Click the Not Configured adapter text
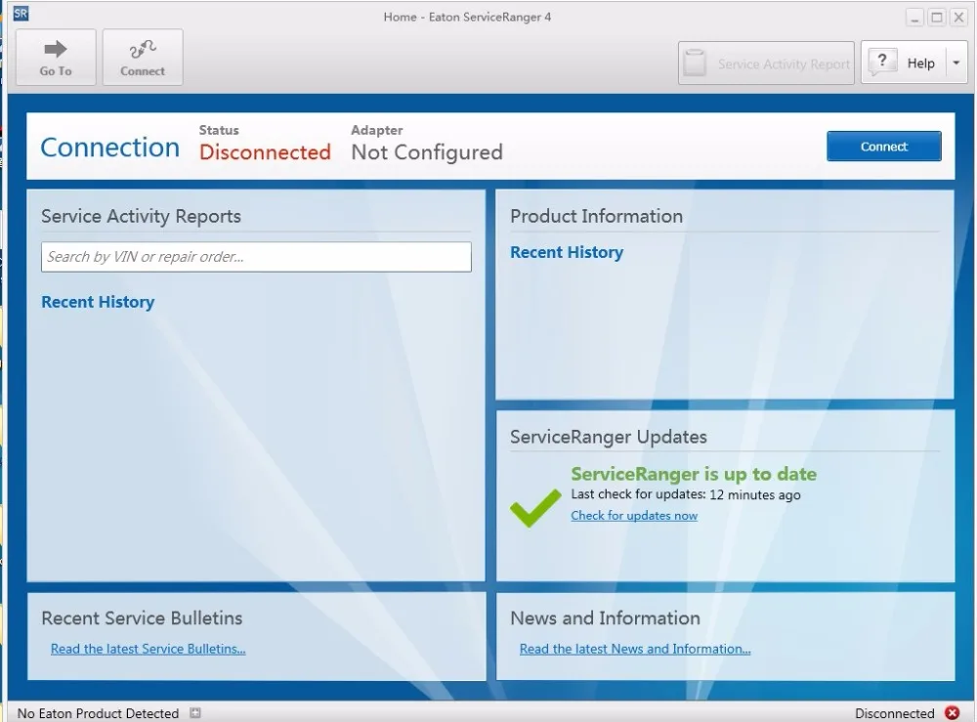Image resolution: width=977 pixels, height=722 pixels. tap(427, 152)
